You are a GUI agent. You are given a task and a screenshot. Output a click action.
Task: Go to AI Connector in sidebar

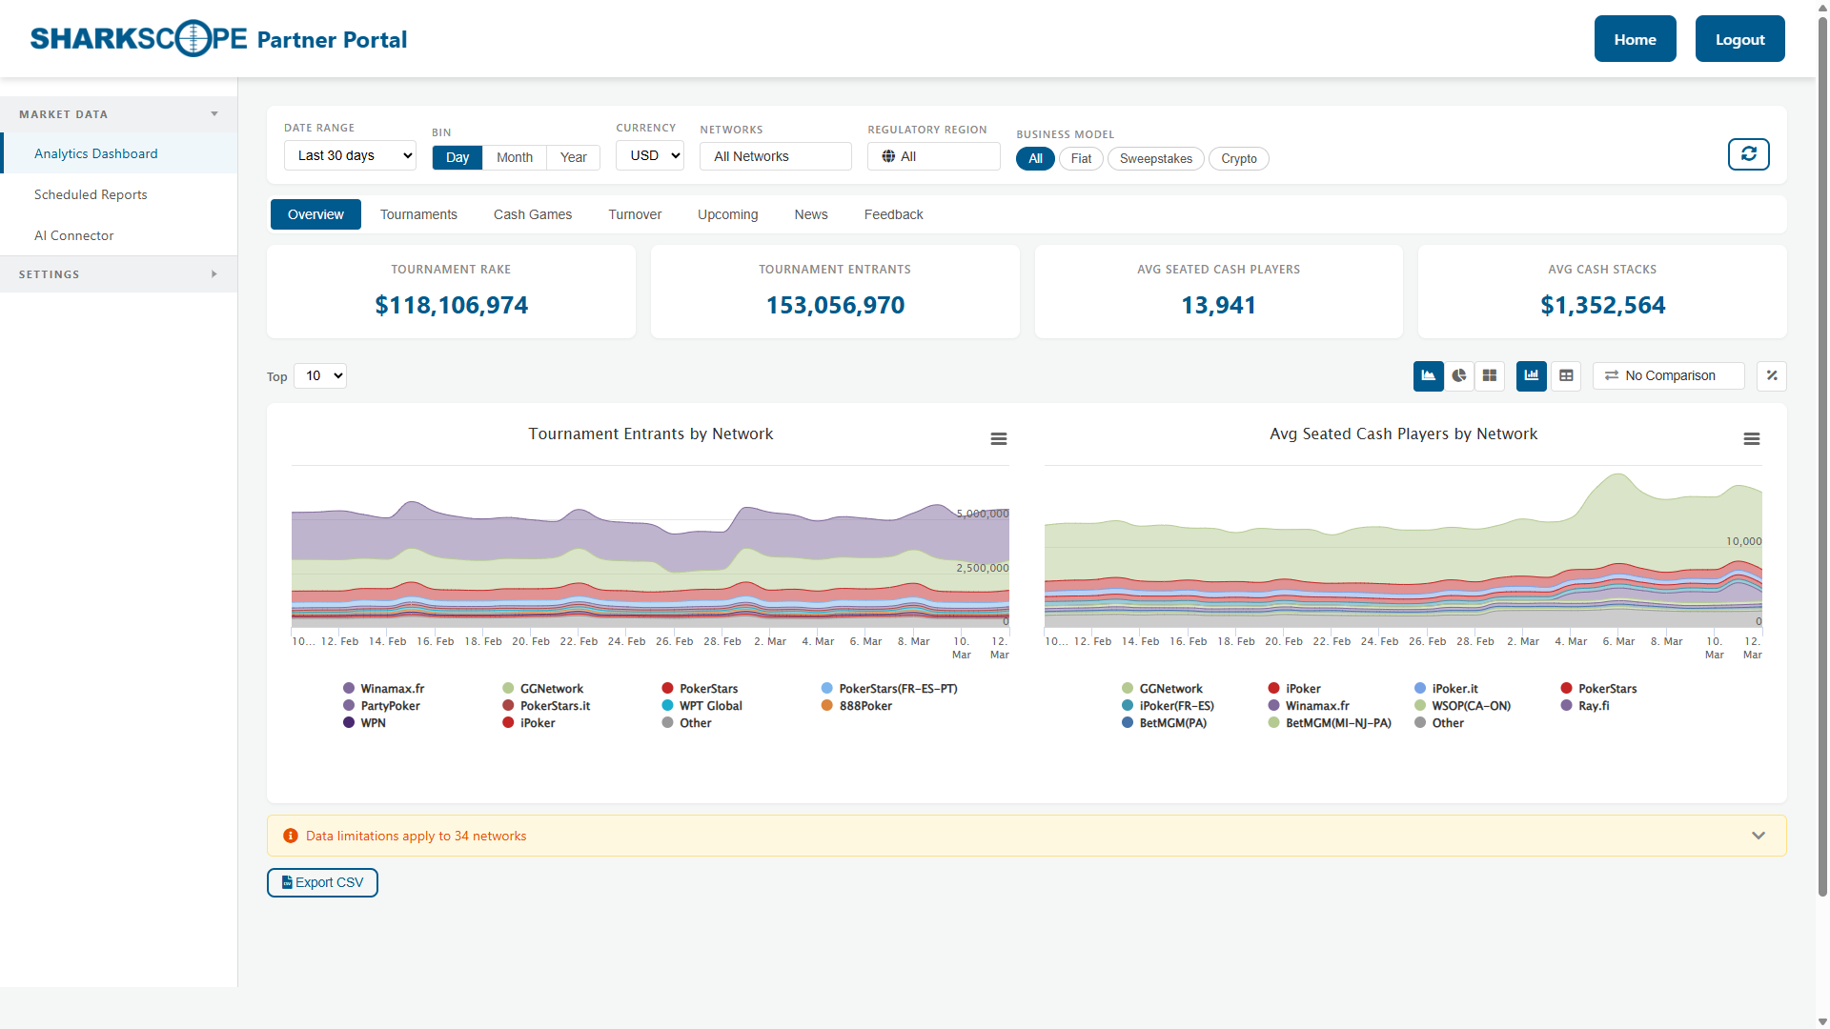tap(118, 235)
